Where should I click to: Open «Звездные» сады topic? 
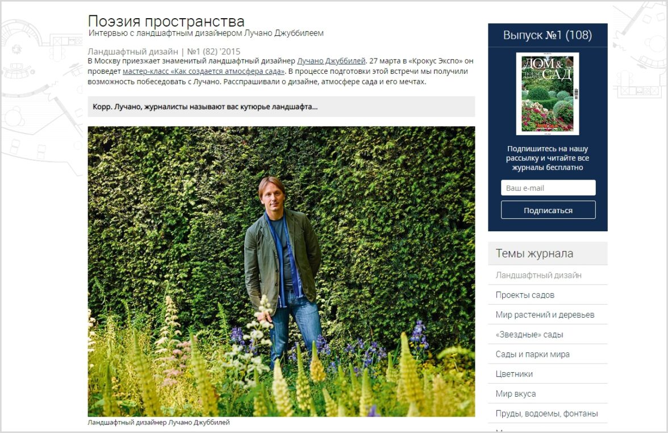coord(529,335)
